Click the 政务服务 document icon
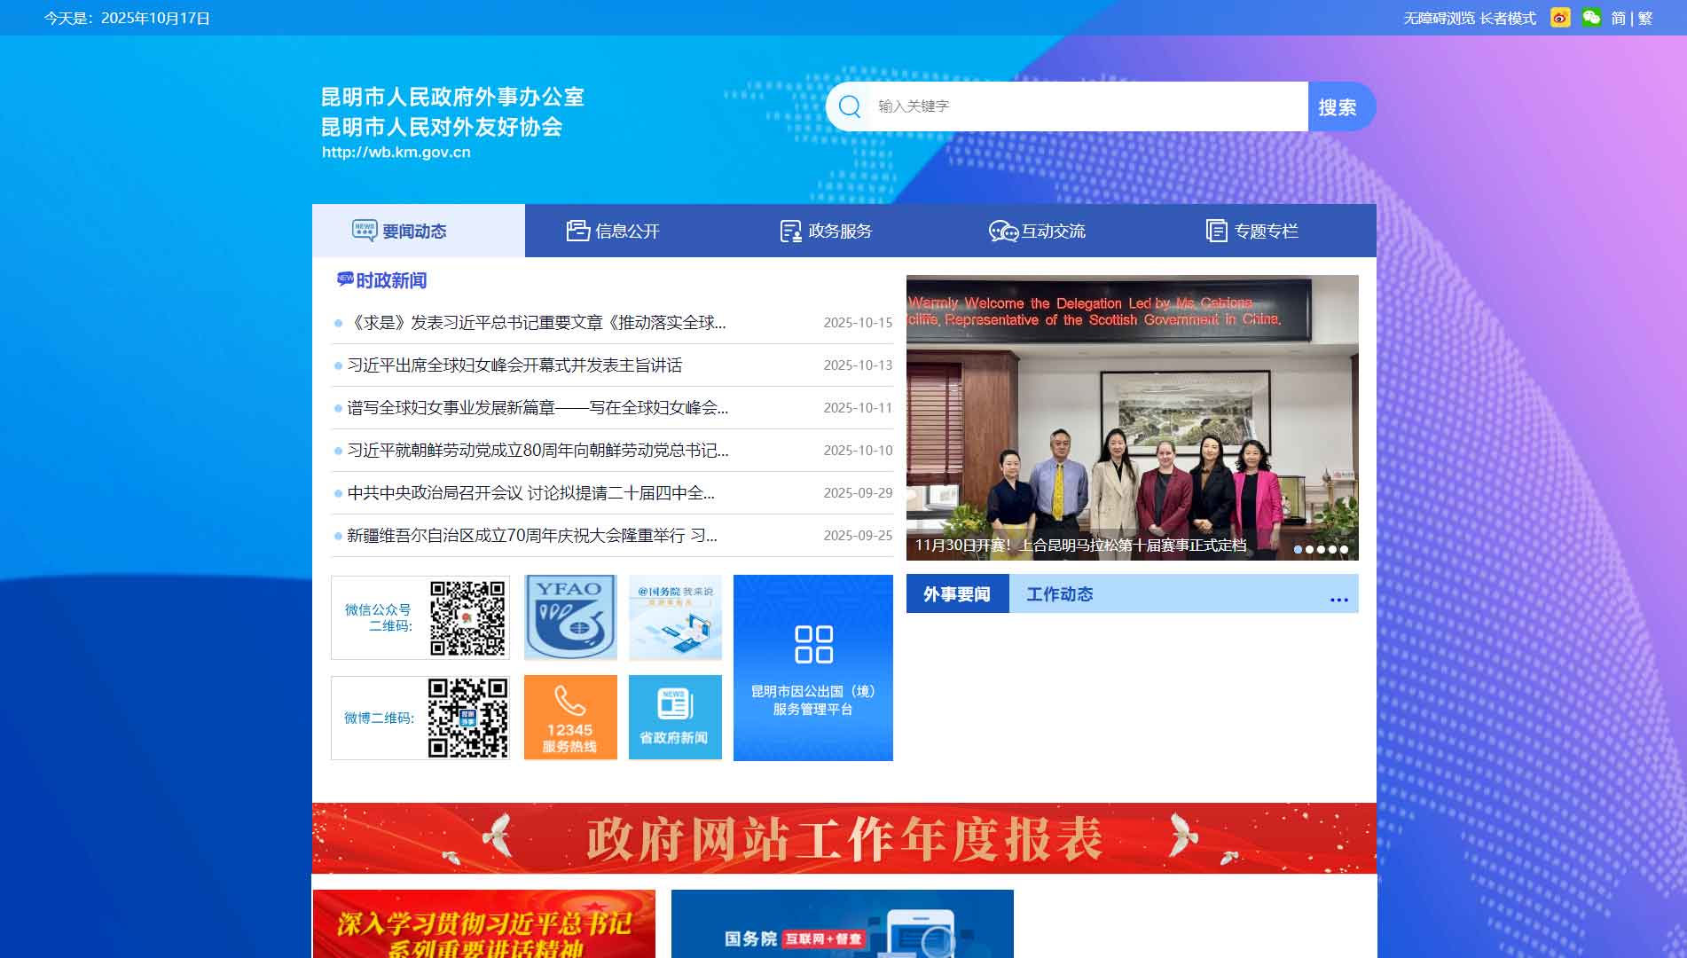Image resolution: width=1687 pixels, height=958 pixels. [x=790, y=231]
